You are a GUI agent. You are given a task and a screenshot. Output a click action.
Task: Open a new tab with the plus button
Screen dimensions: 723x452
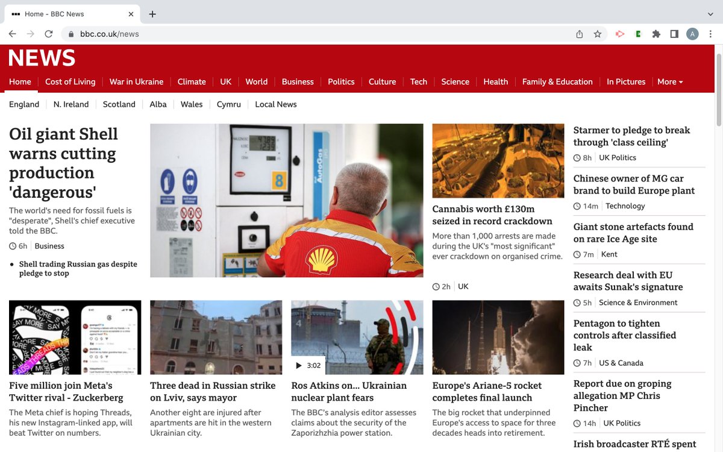pyautogui.click(x=152, y=13)
